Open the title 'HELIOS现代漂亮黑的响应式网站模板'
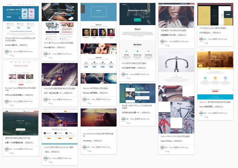The height and width of the screenshot is (168, 238). [x=60, y=88]
